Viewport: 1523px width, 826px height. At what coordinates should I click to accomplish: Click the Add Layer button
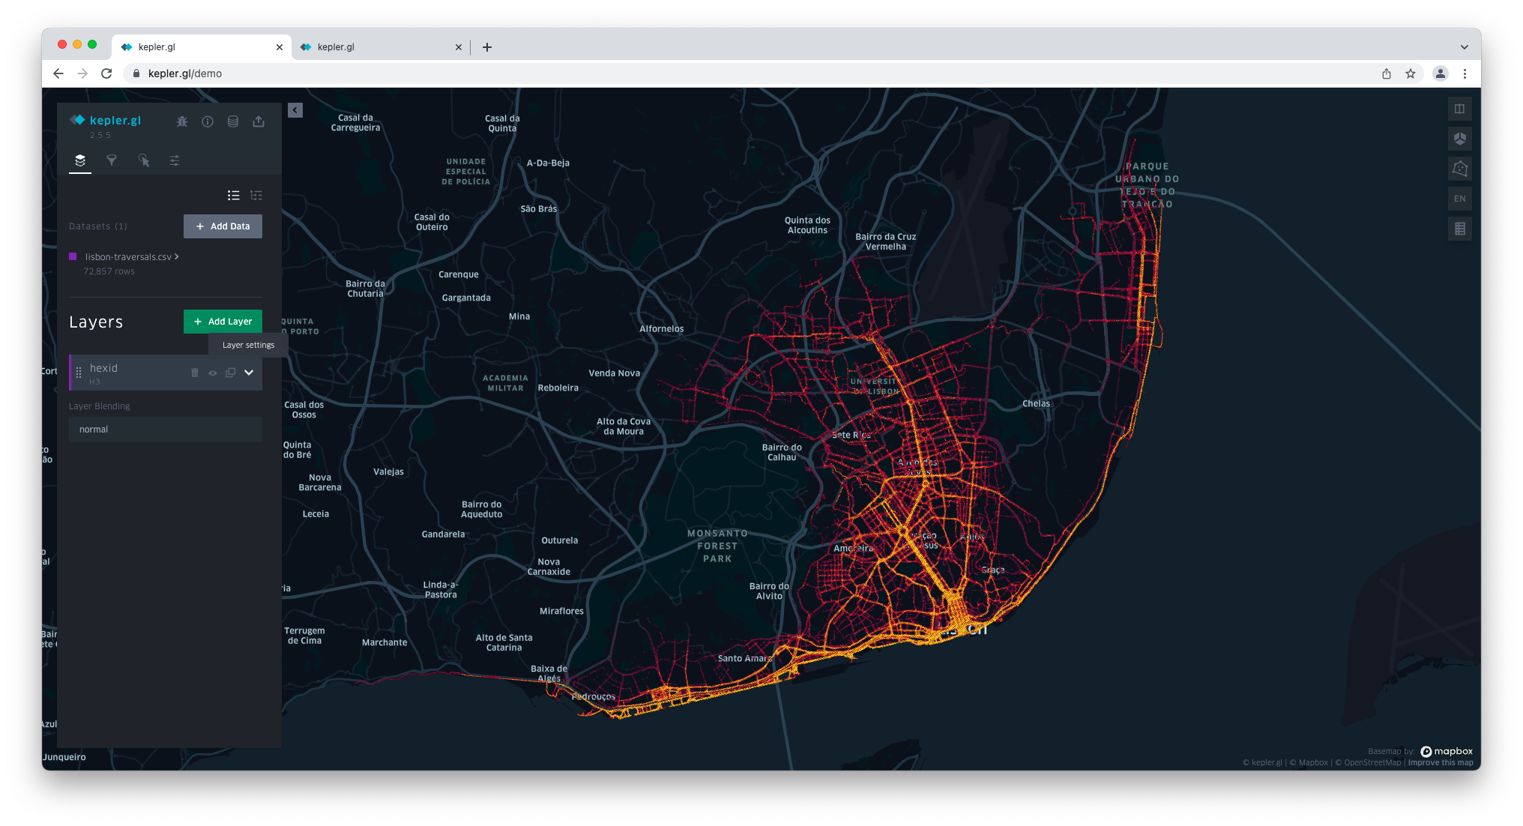[223, 322]
